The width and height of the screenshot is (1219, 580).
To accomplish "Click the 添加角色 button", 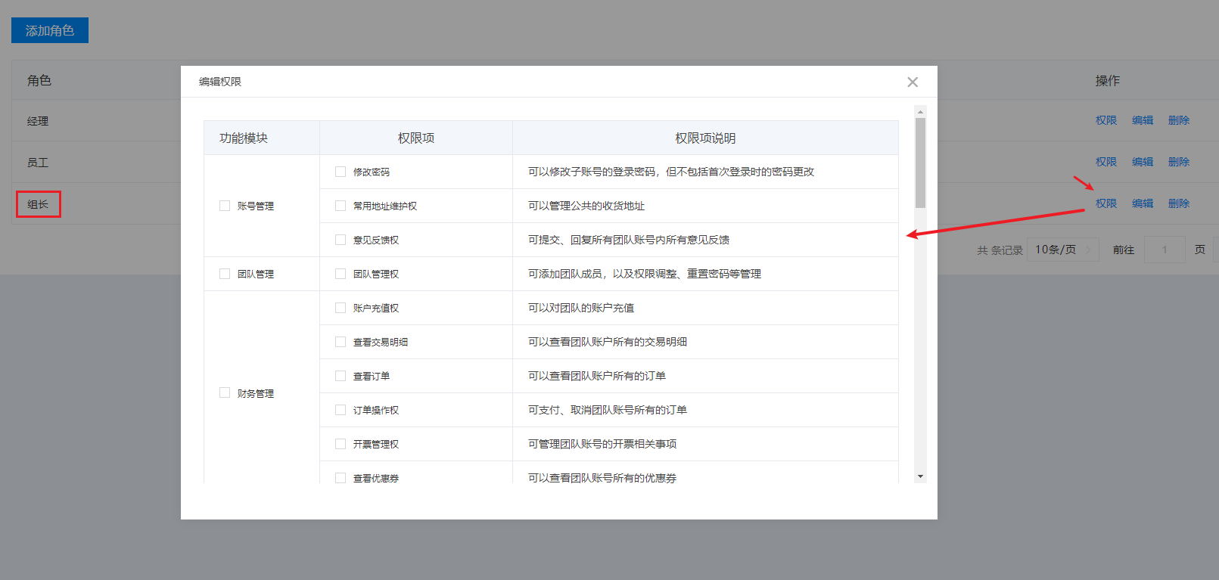I will click(x=50, y=30).
